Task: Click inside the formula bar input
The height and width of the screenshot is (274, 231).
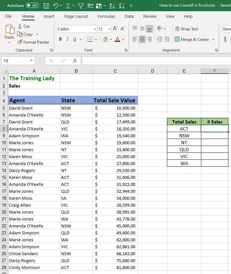Action: pyautogui.click(x=156, y=61)
